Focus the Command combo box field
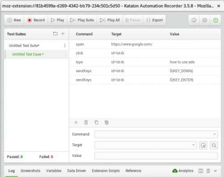This screenshot has width=224, height=177. click(x=156, y=134)
